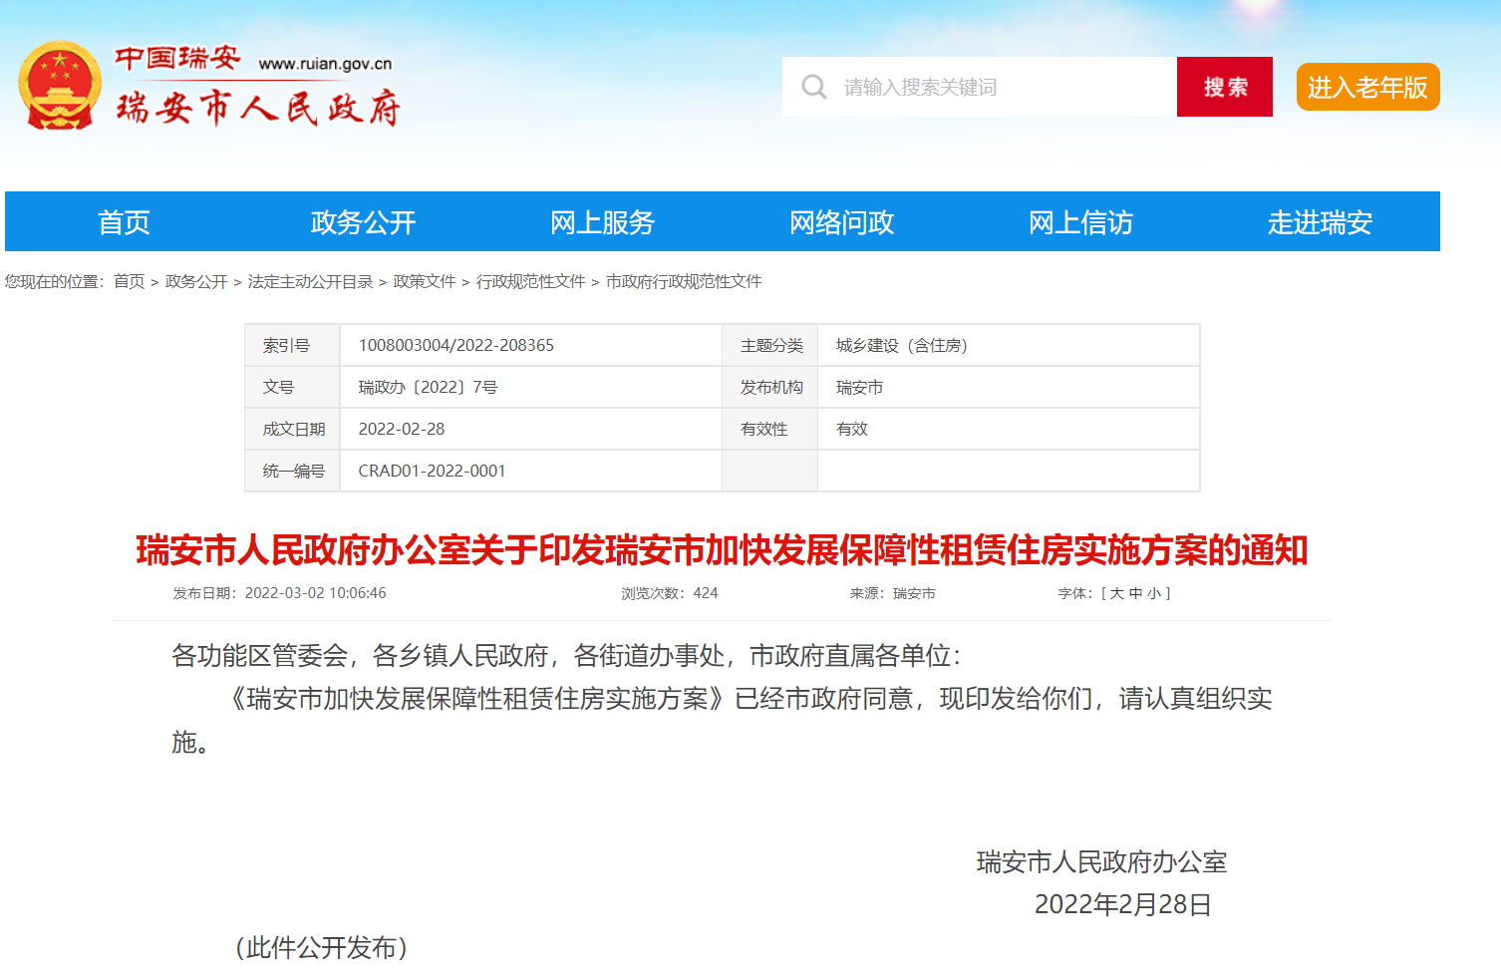The height and width of the screenshot is (980, 1501).
Task: Navigate to 走进瑞安 section
Action: click(1320, 222)
